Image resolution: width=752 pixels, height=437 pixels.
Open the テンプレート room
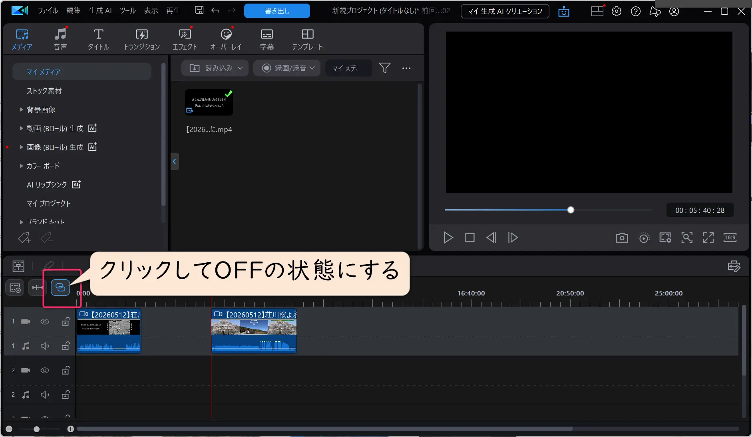point(307,40)
